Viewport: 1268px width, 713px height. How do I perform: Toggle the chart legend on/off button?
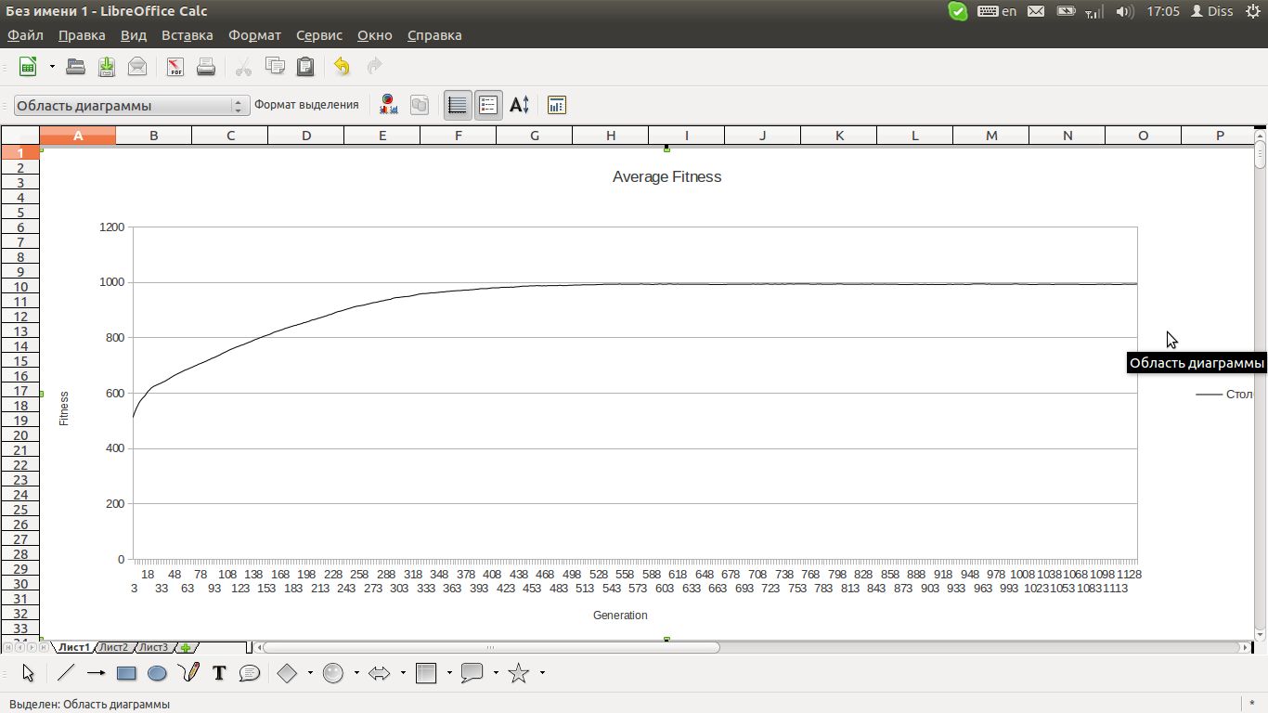(x=488, y=105)
